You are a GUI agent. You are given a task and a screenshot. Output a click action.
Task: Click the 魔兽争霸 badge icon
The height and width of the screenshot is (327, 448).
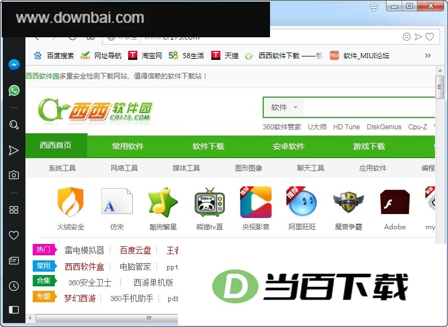pyautogui.click(x=348, y=202)
